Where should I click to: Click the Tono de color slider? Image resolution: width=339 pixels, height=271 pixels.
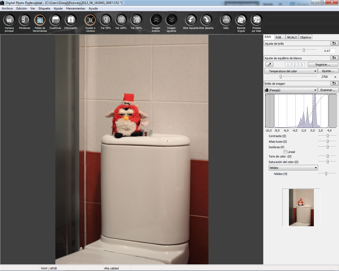click(327, 156)
